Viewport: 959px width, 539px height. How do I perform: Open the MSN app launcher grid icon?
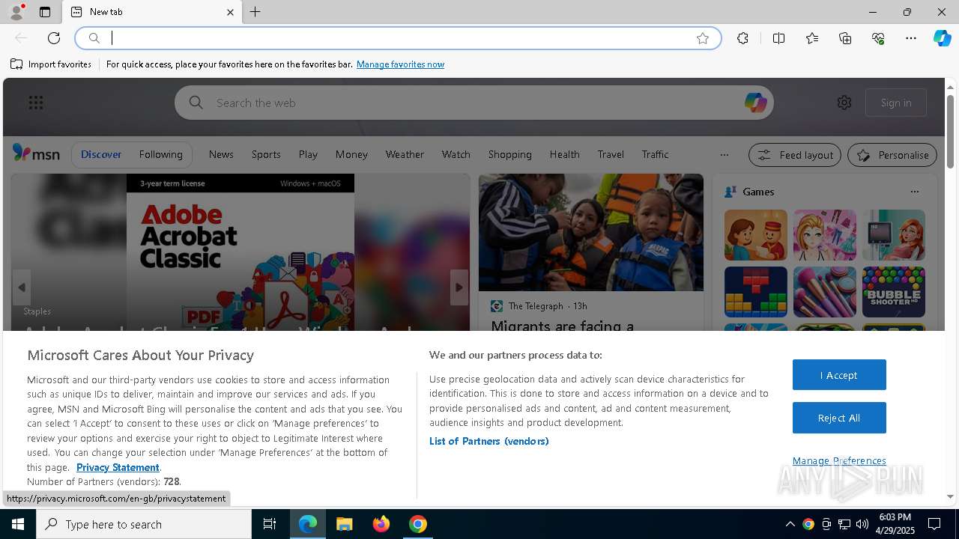[36, 103]
